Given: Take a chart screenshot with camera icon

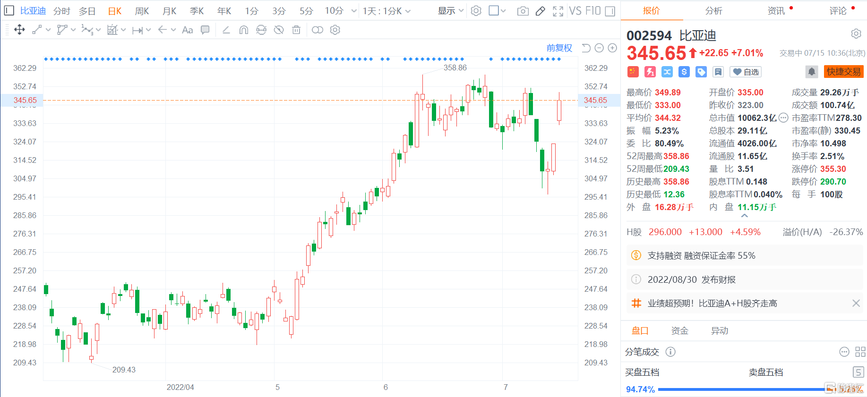Looking at the screenshot, I should (x=523, y=11).
